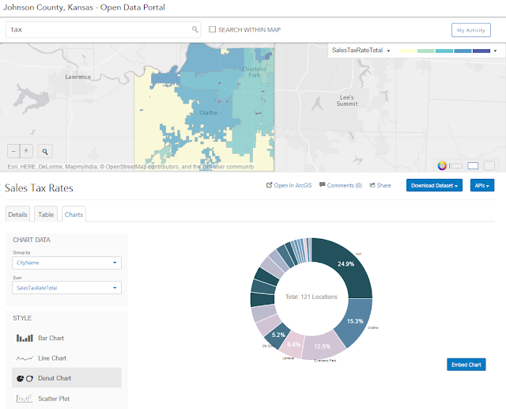Expand the Group by CityName dropdown
This screenshot has height=409, width=506.
pos(66,263)
